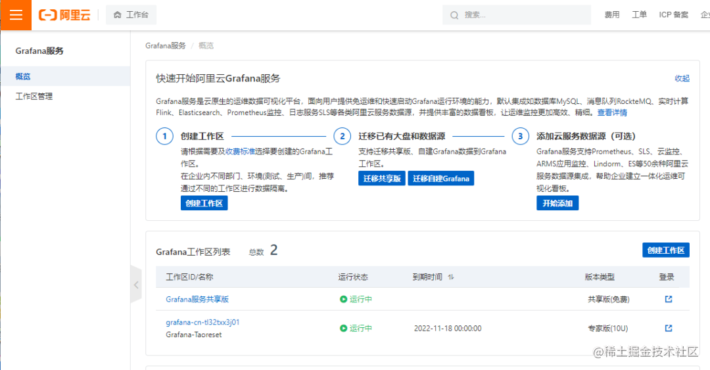Click the running status icon of Grafana-Taoreset row
Viewport: 710px width, 370px height.
[x=343, y=329]
